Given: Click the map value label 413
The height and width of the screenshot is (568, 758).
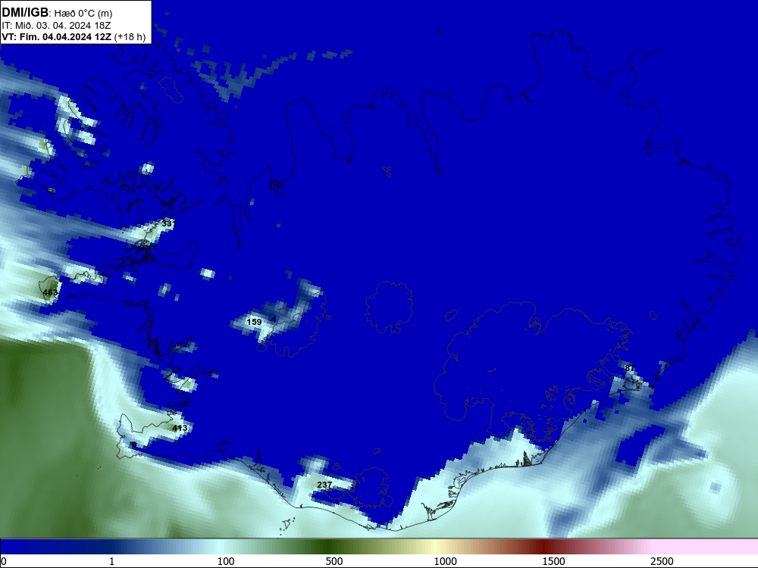Looking at the screenshot, I should [x=180, y=428].
